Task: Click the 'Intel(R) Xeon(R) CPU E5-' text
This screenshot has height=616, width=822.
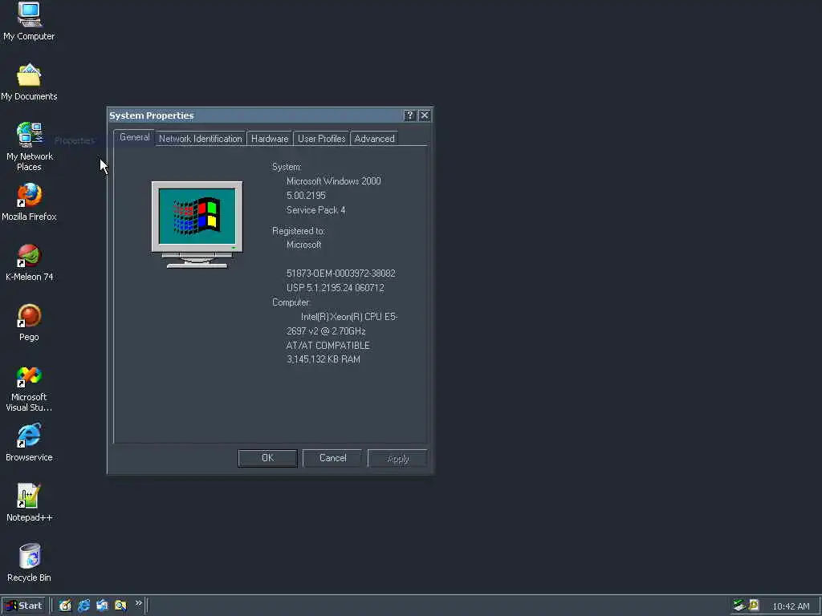Action: (x=349, y=317)
